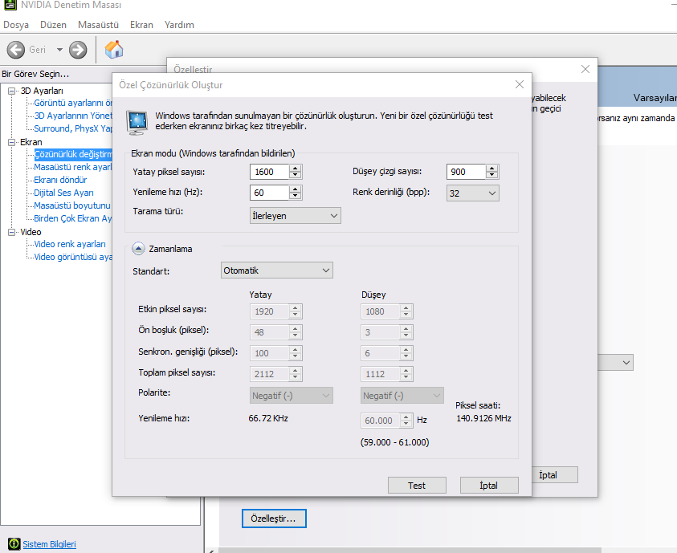Select Surround, PhysX tree item
The height and width of the screenshot is (553, 677).
(x=73, y=128)
